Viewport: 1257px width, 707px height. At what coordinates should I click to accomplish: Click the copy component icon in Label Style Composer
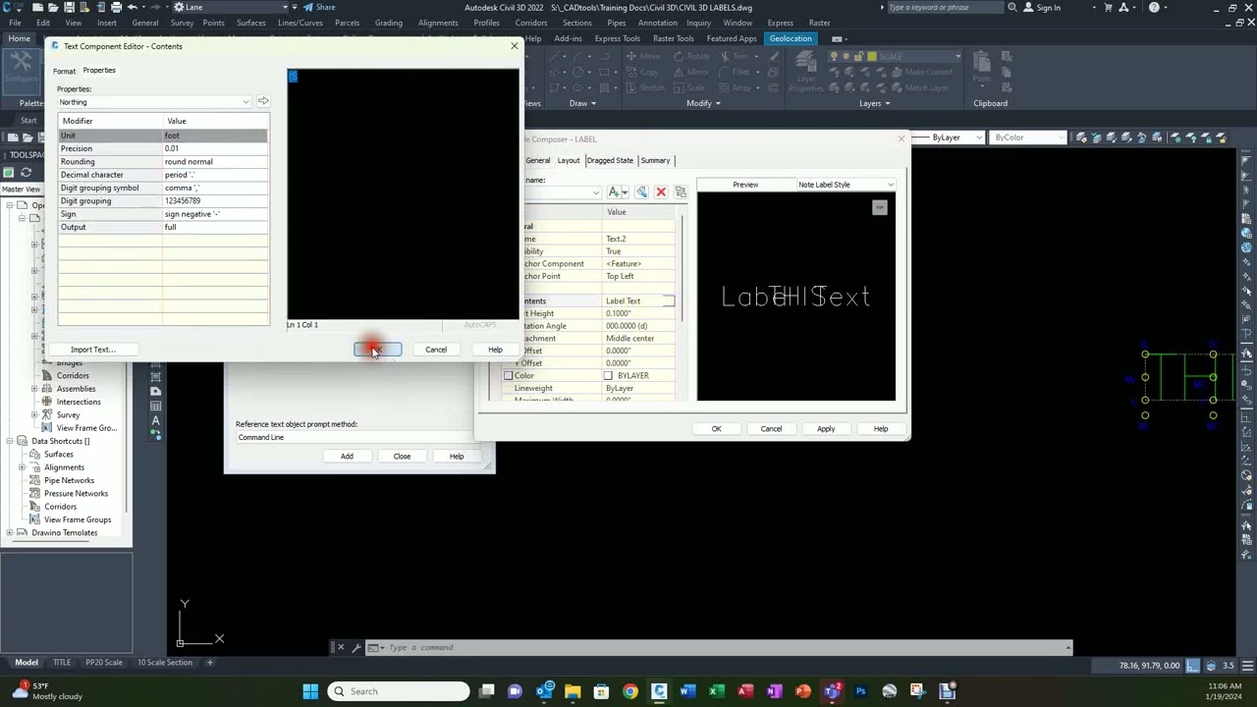coord(642,191)
